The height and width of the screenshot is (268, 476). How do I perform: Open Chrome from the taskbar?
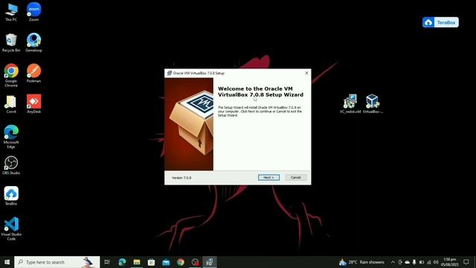(180, 262)
